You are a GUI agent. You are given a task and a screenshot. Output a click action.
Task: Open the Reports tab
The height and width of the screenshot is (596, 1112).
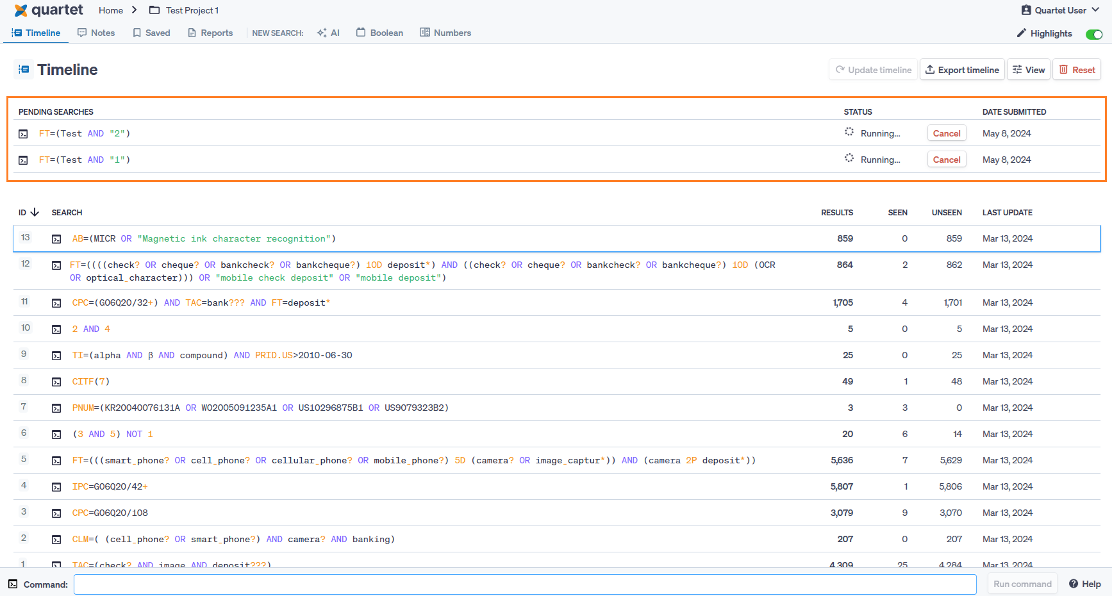coord(210,33)
